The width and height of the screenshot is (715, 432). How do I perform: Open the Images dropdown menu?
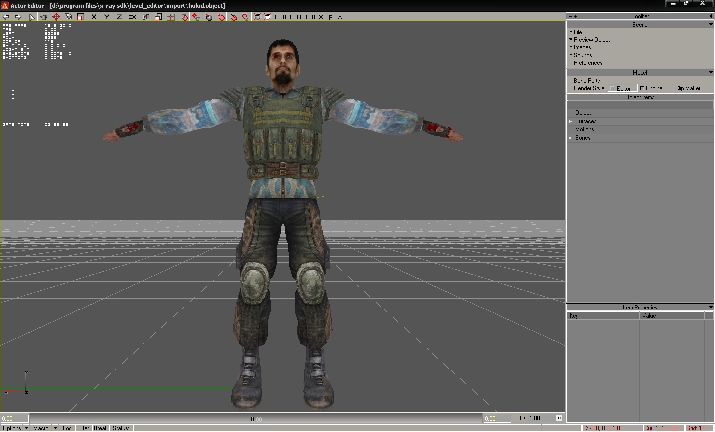tap(580, 47)
